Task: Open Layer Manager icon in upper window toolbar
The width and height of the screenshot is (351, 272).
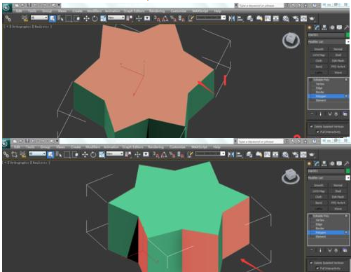Action: click(x=249, y=18)
